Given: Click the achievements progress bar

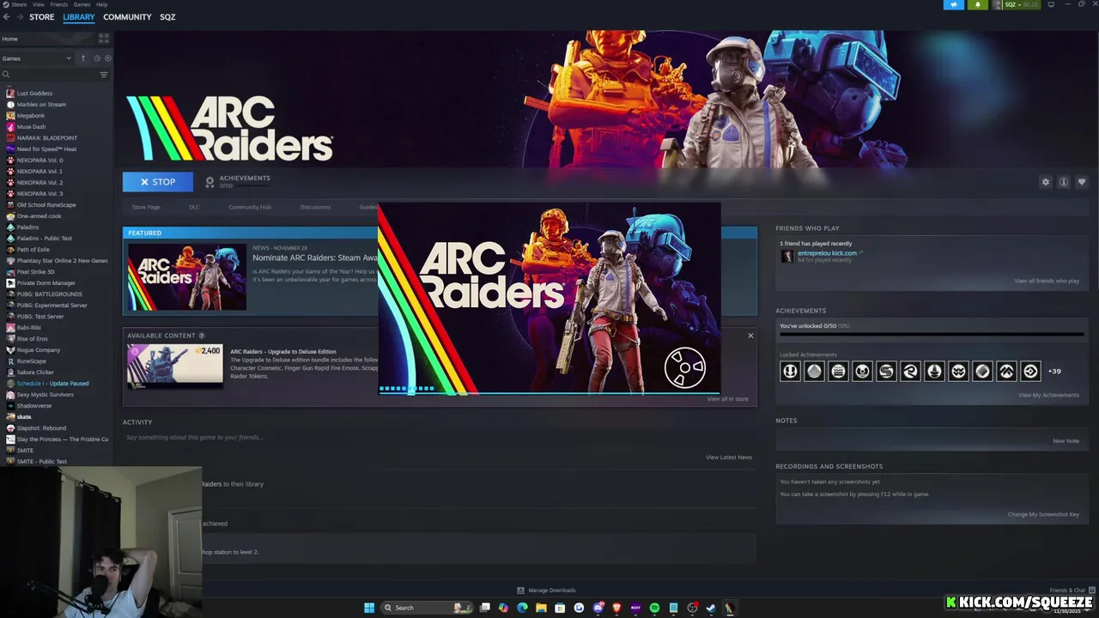Looking at the screenshot, I should pyautogui.click(x=932, y=335).
